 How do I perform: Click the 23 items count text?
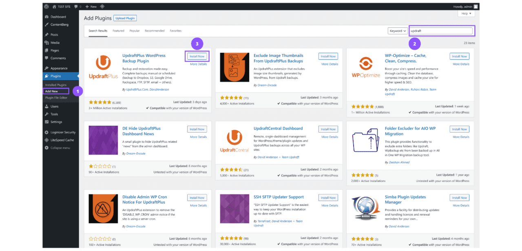[469, 43]
